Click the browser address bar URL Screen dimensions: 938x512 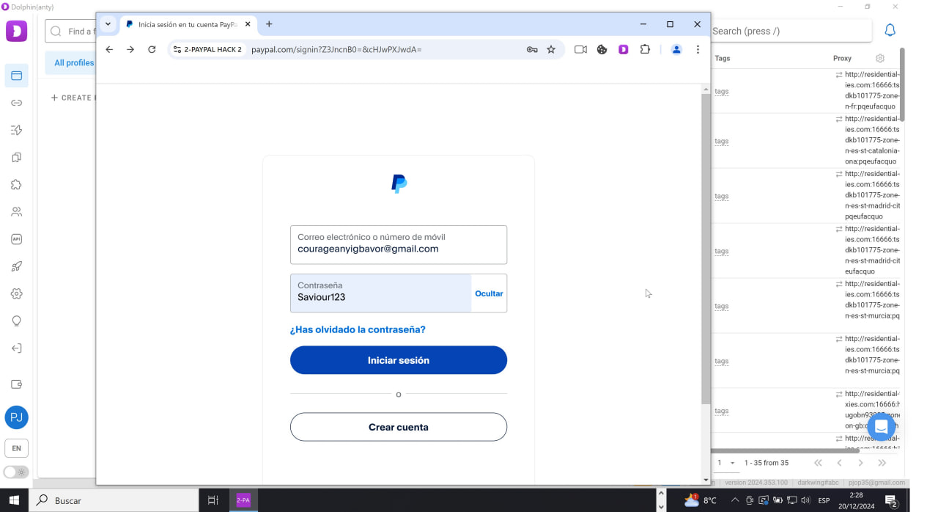point(336,49)
